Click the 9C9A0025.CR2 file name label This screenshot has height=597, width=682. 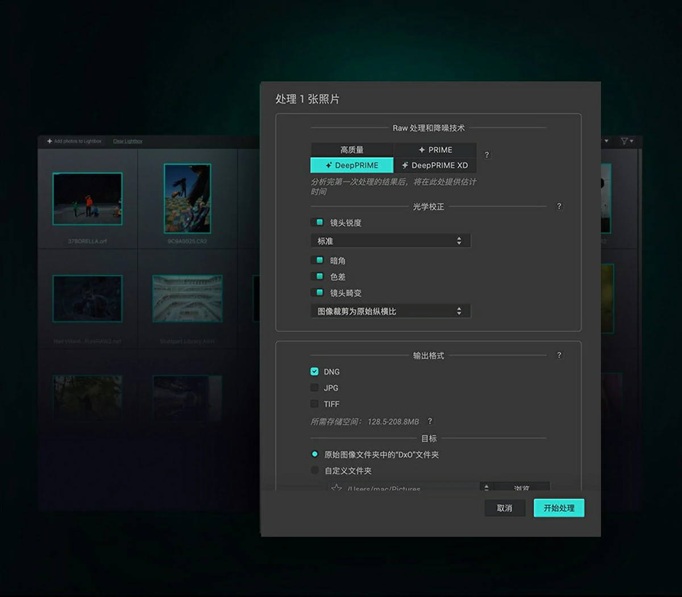tap(188, 241)
